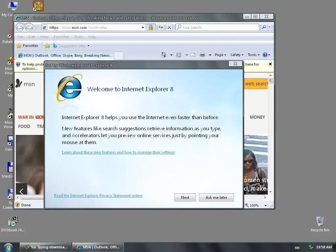Expand the address bar URL history dropdown

click(x=143, y=28)
